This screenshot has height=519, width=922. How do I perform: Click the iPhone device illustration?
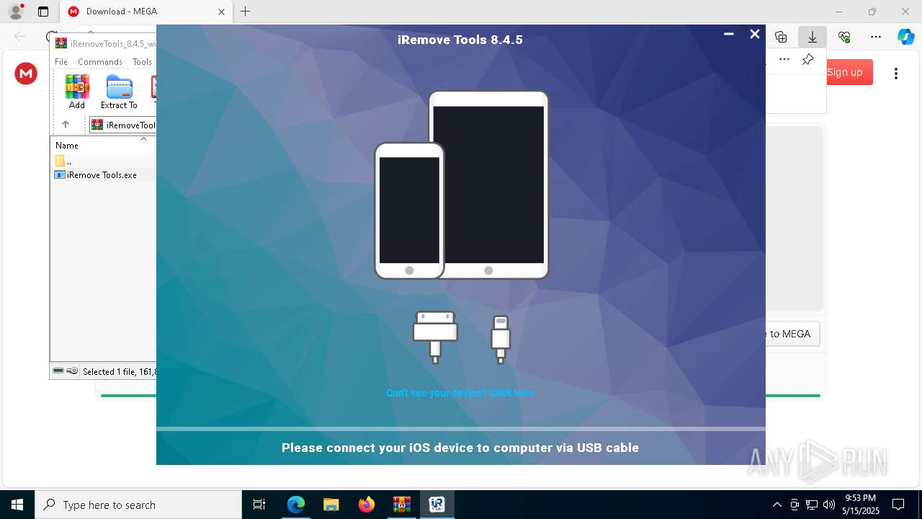tap(409, 210)
